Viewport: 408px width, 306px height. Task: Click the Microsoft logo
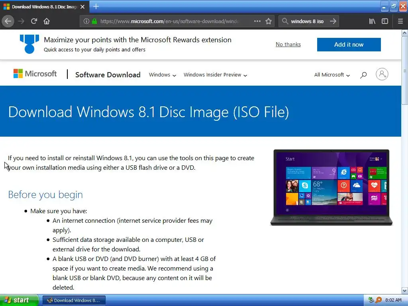click(x=35, y=74)
